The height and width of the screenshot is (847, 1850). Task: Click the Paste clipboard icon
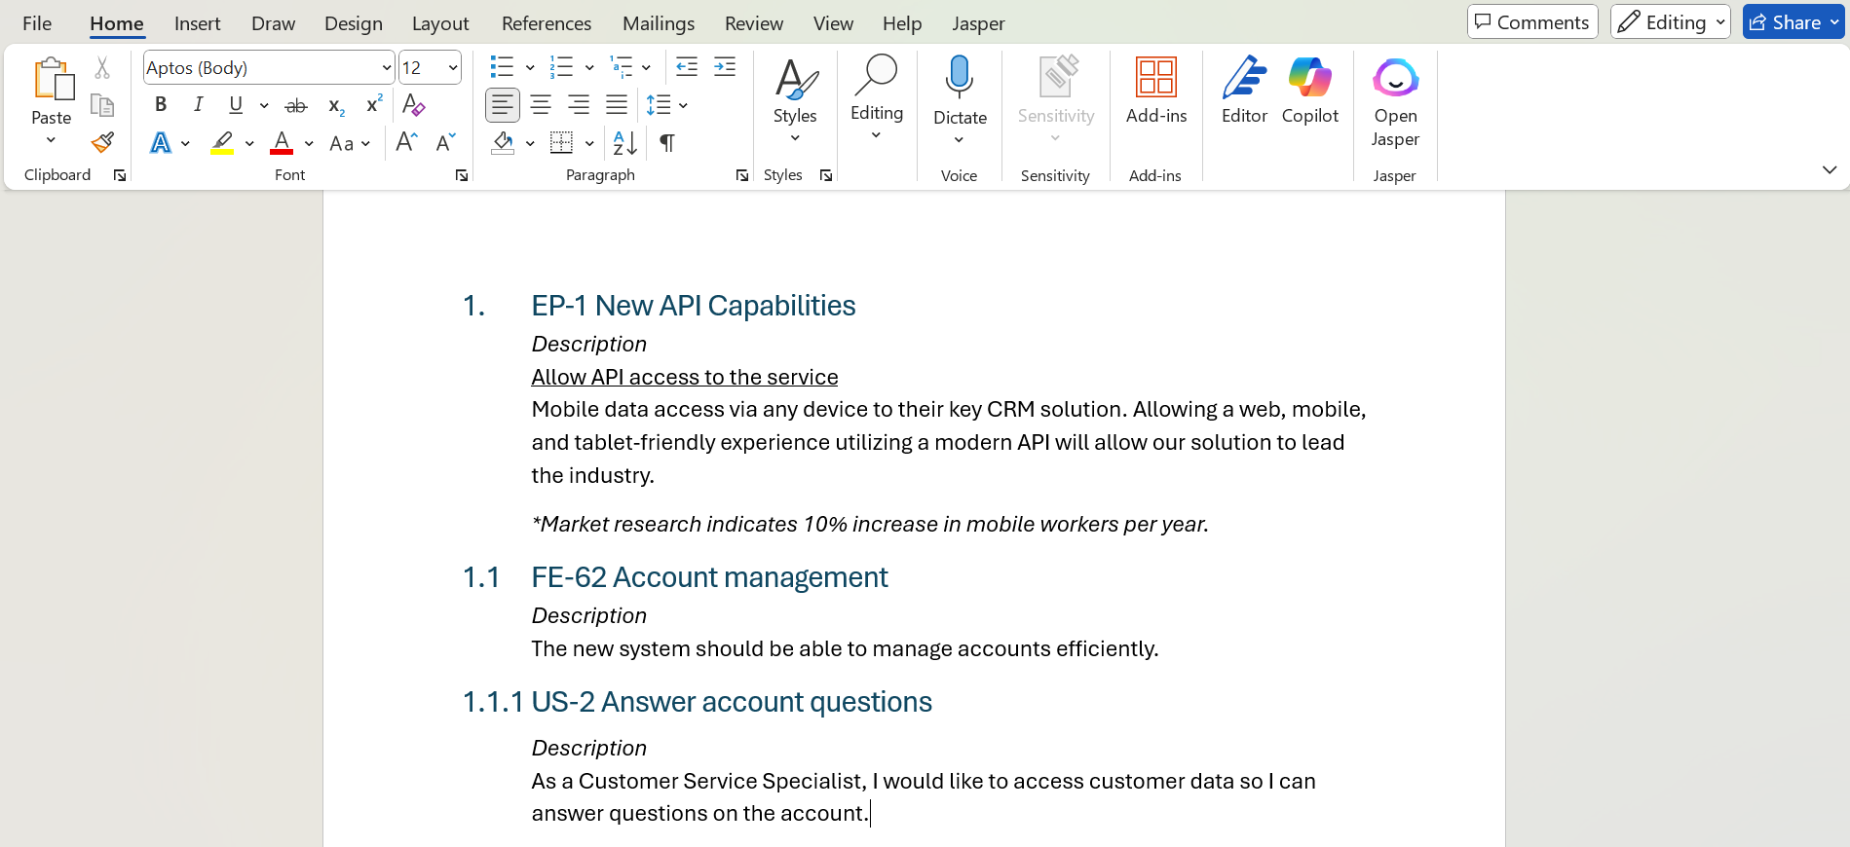pyautogui.click(x=54, y=79)
